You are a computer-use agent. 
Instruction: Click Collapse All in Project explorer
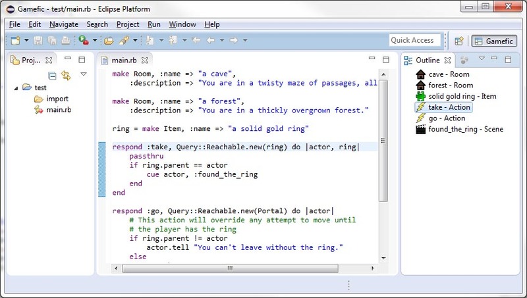point(52,75)
